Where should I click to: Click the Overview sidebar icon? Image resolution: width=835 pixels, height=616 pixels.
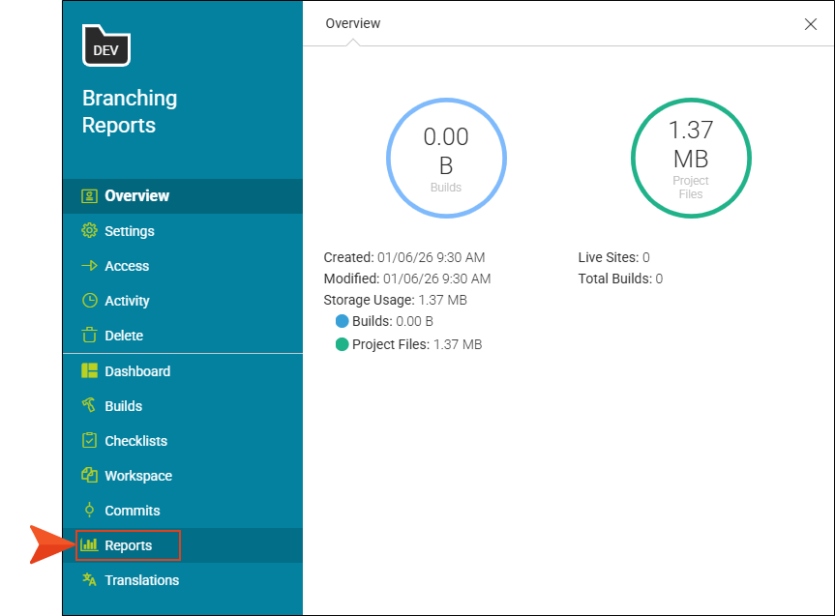coord(90,195)
